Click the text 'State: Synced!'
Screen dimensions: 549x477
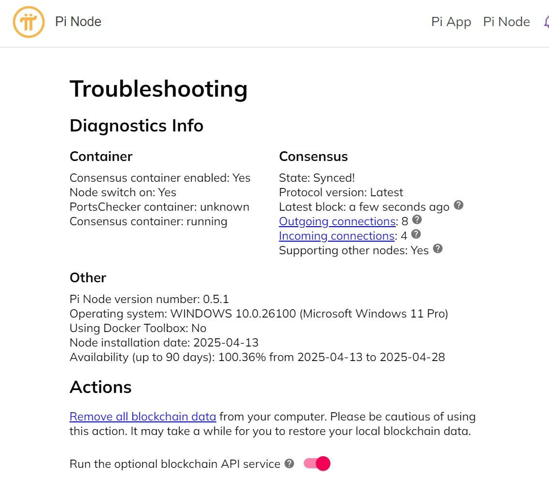point(317,178)
